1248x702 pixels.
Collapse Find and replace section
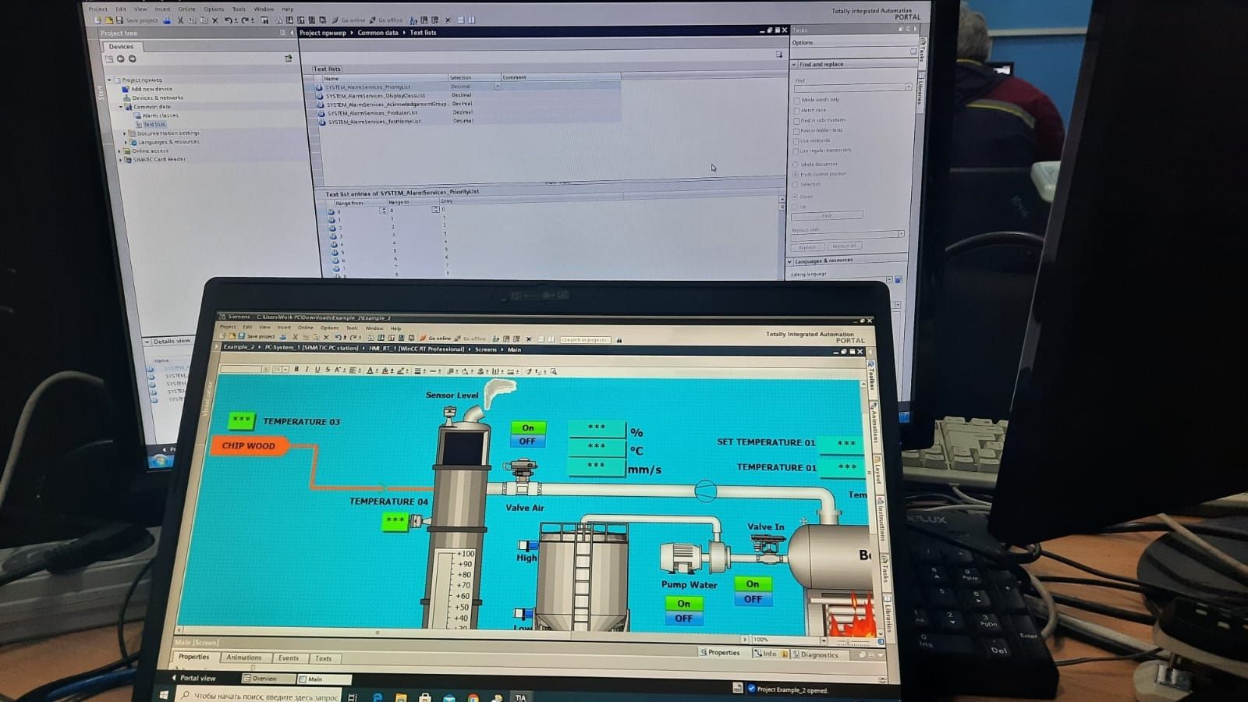coord(794,65)
